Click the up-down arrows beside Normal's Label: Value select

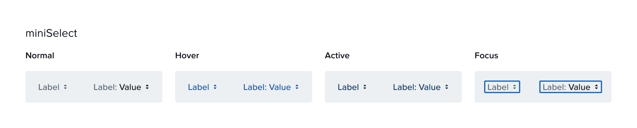147,87
